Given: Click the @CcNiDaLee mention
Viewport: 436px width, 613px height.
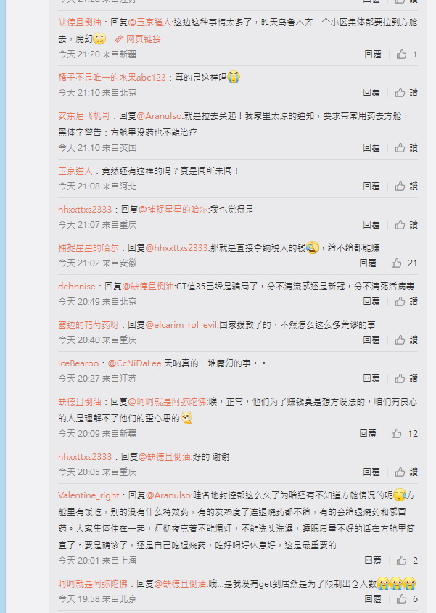Looking at the screenshot, I should coord(134,363).
